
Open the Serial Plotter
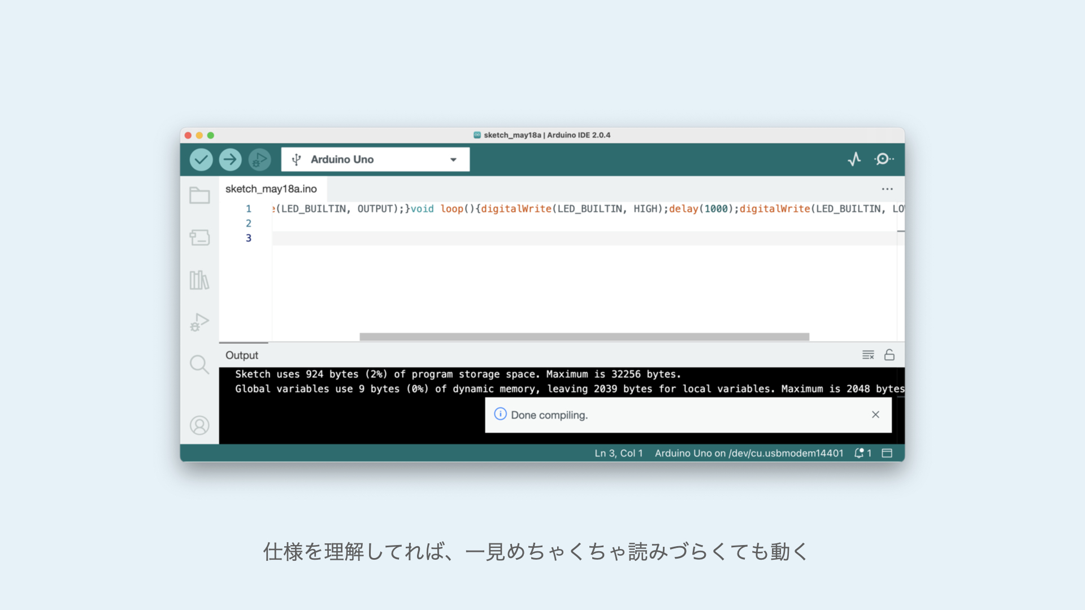click(854, 159)
